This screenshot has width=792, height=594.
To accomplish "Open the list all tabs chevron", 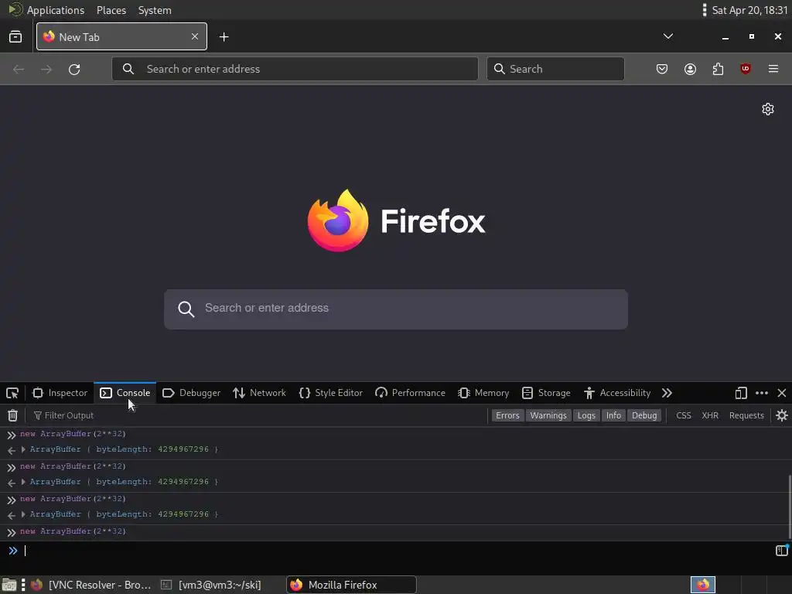I will [667, 36].
